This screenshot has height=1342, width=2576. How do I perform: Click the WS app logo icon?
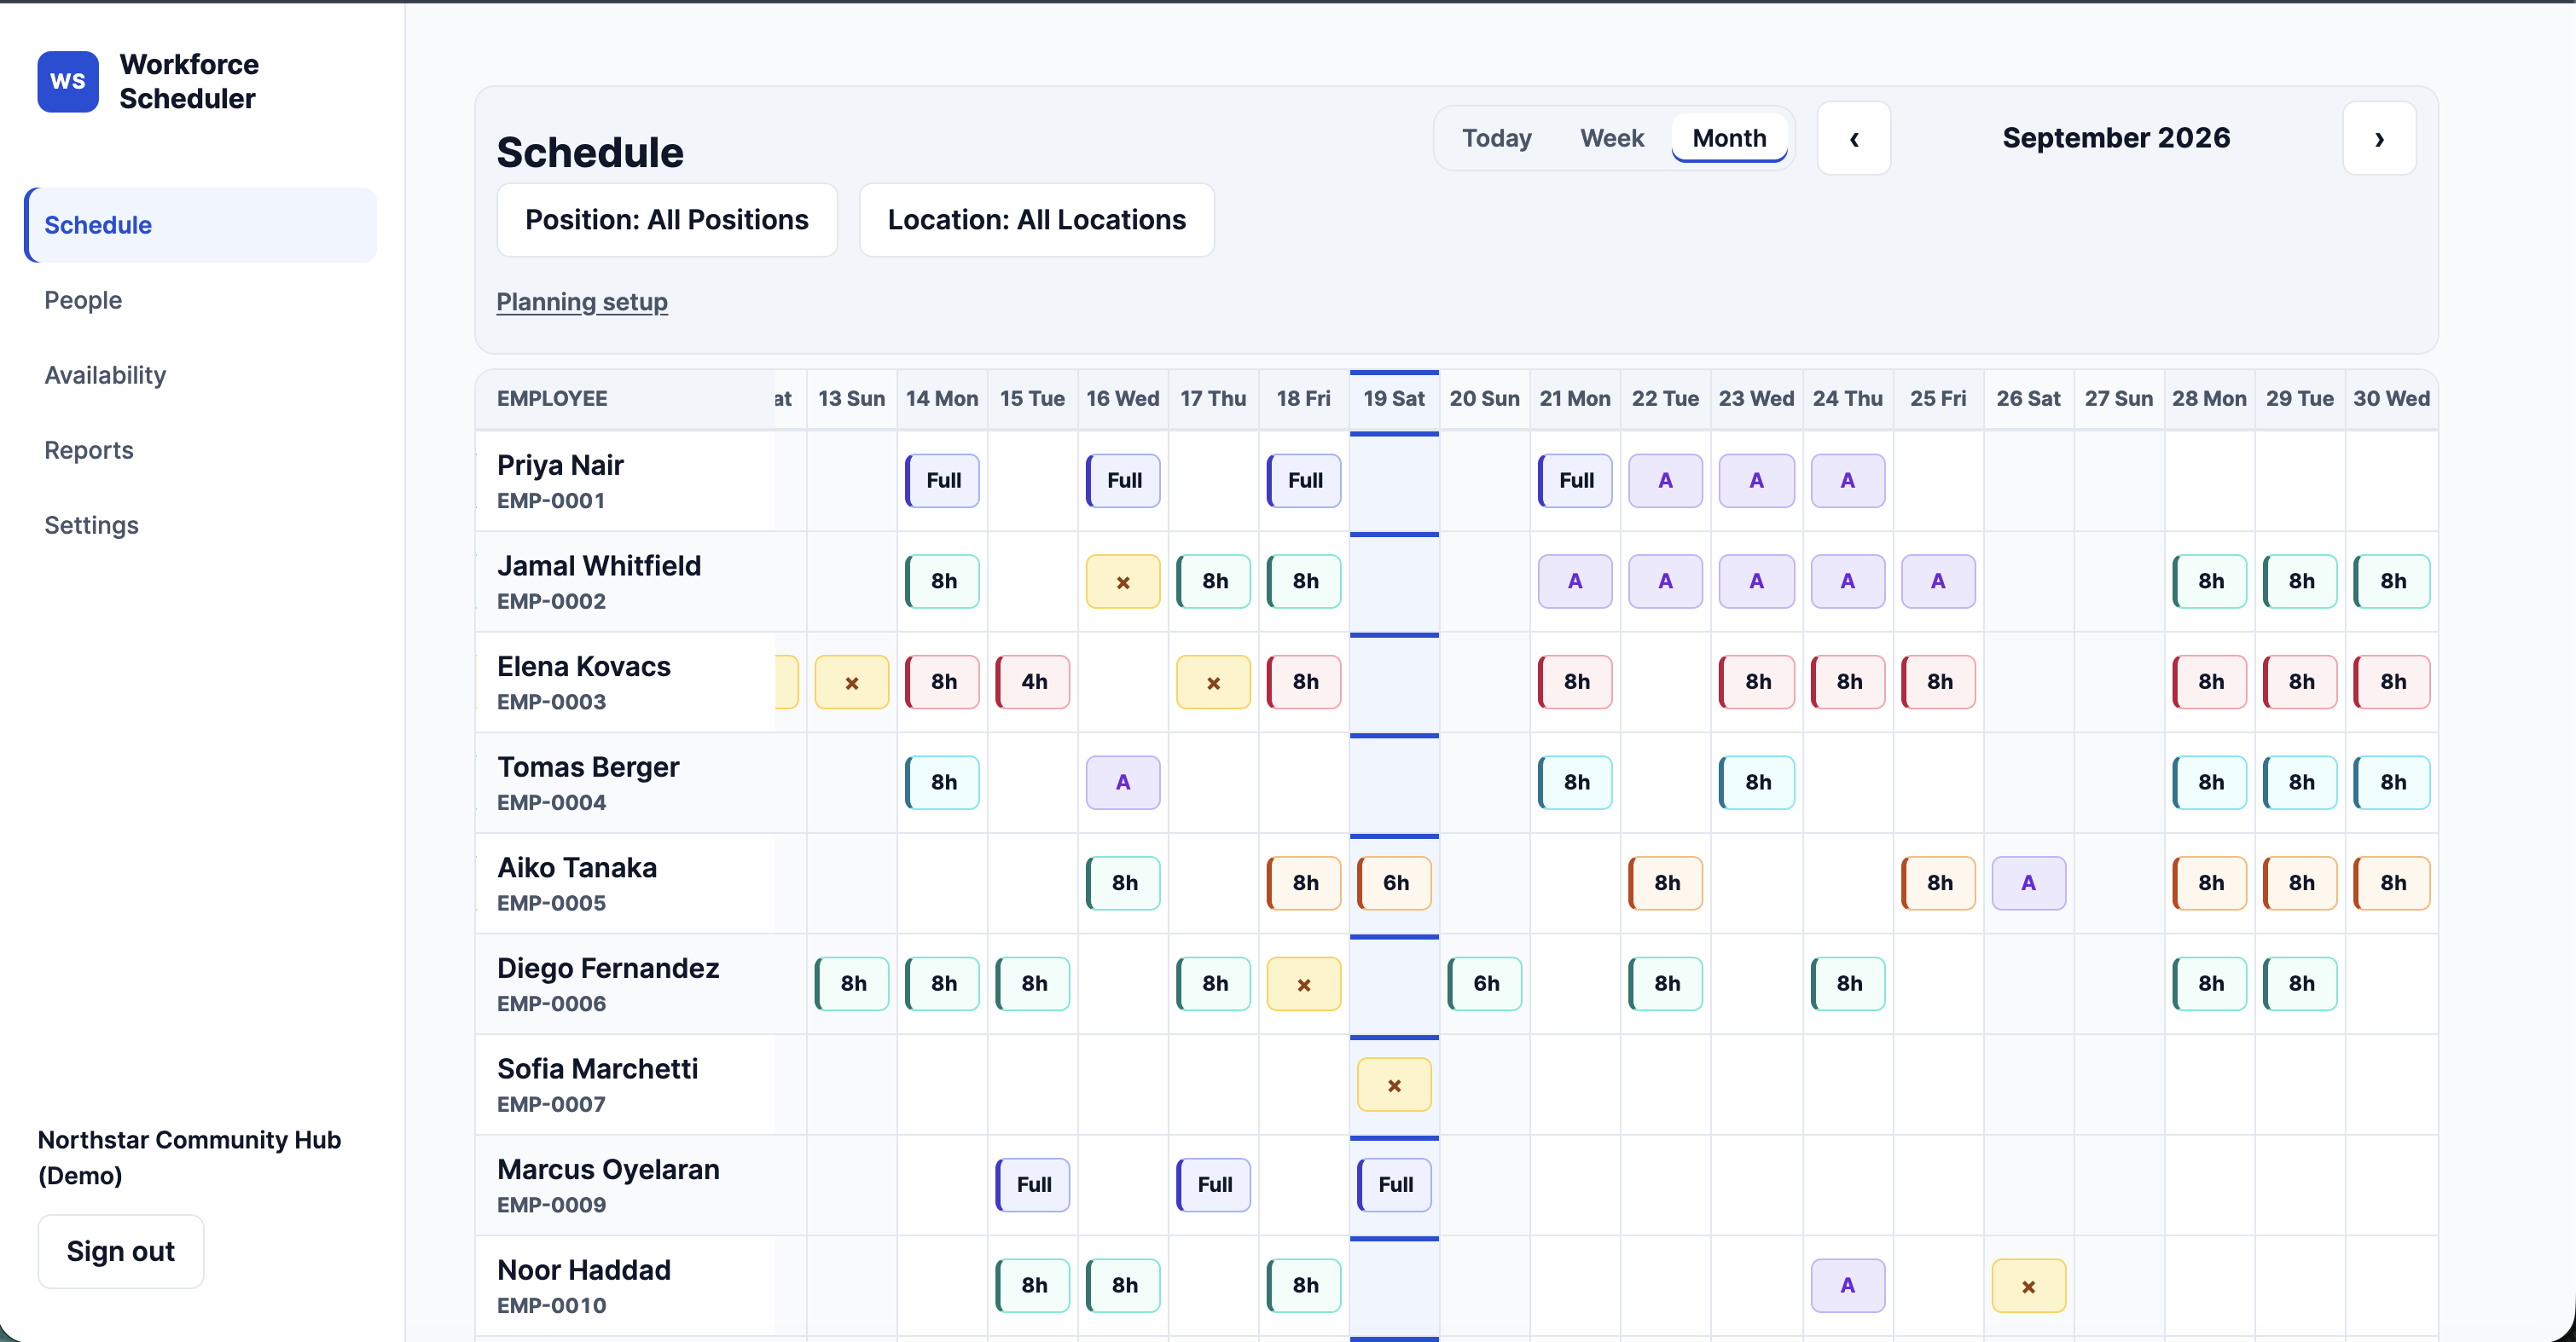[68, 81]
